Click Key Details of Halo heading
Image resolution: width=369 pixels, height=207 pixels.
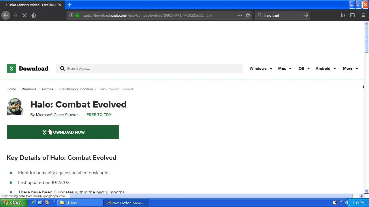click(61, 158)
